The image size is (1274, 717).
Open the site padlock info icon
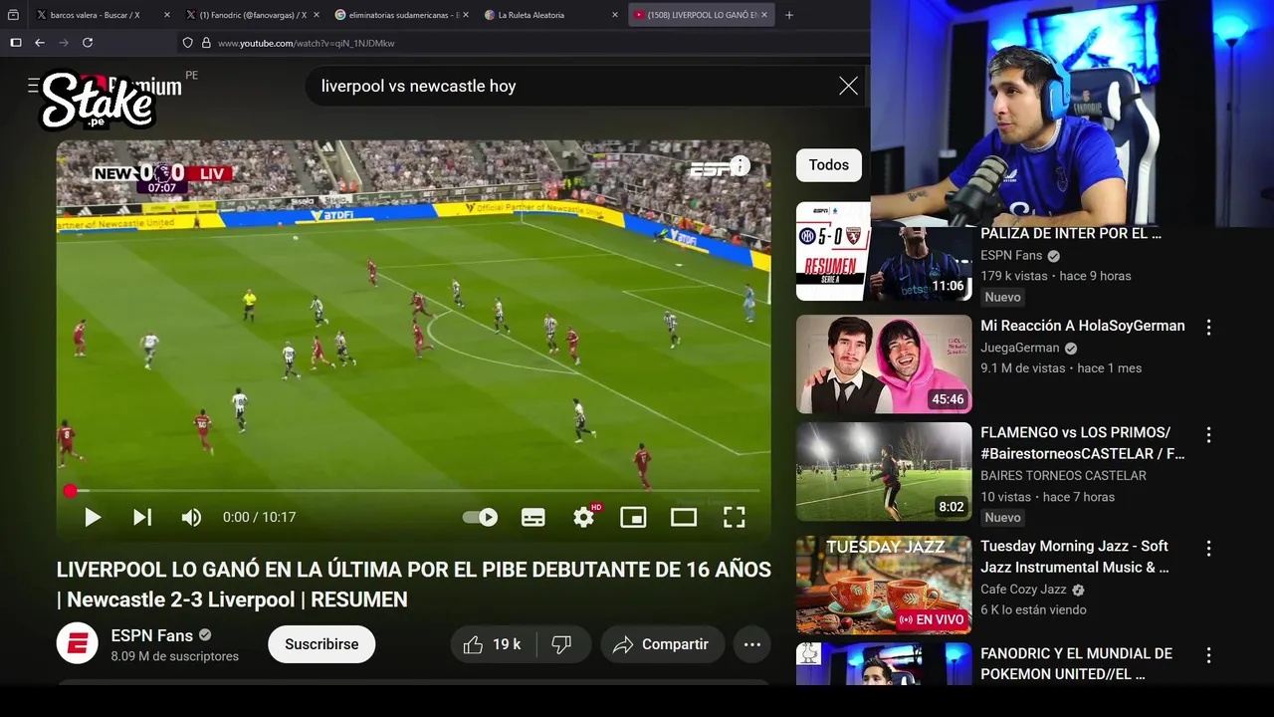tap(206, 43)
